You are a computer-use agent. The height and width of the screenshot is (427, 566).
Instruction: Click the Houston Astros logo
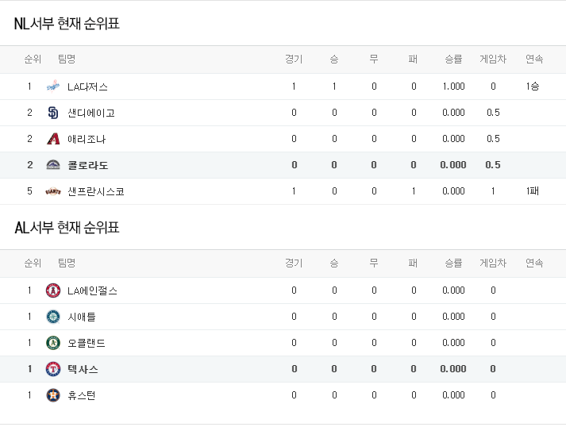(53, 395)
